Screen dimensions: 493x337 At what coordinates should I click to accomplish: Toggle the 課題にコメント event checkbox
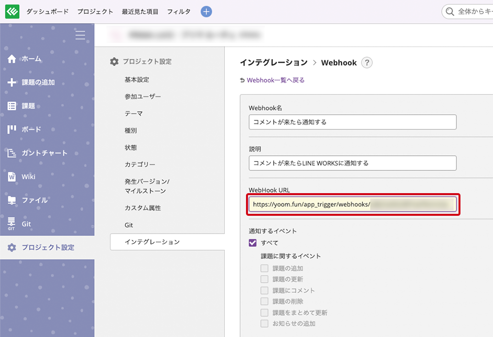pyautogui.click(x=265, y=291)
